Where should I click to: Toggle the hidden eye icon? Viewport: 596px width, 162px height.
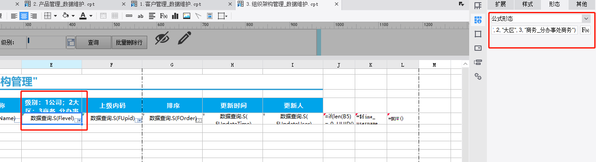pos(163,38)
